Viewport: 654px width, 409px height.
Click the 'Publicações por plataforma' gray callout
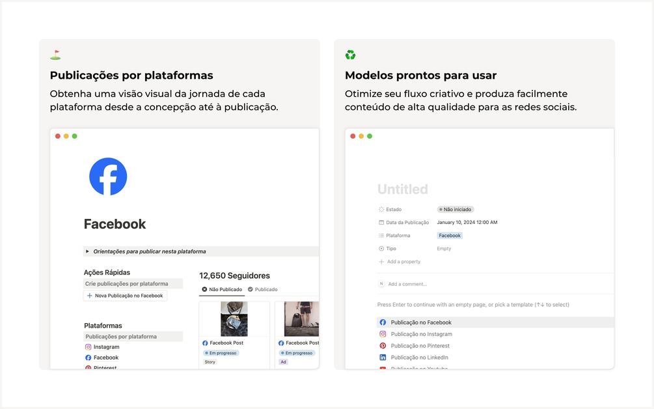click(133, 336)
